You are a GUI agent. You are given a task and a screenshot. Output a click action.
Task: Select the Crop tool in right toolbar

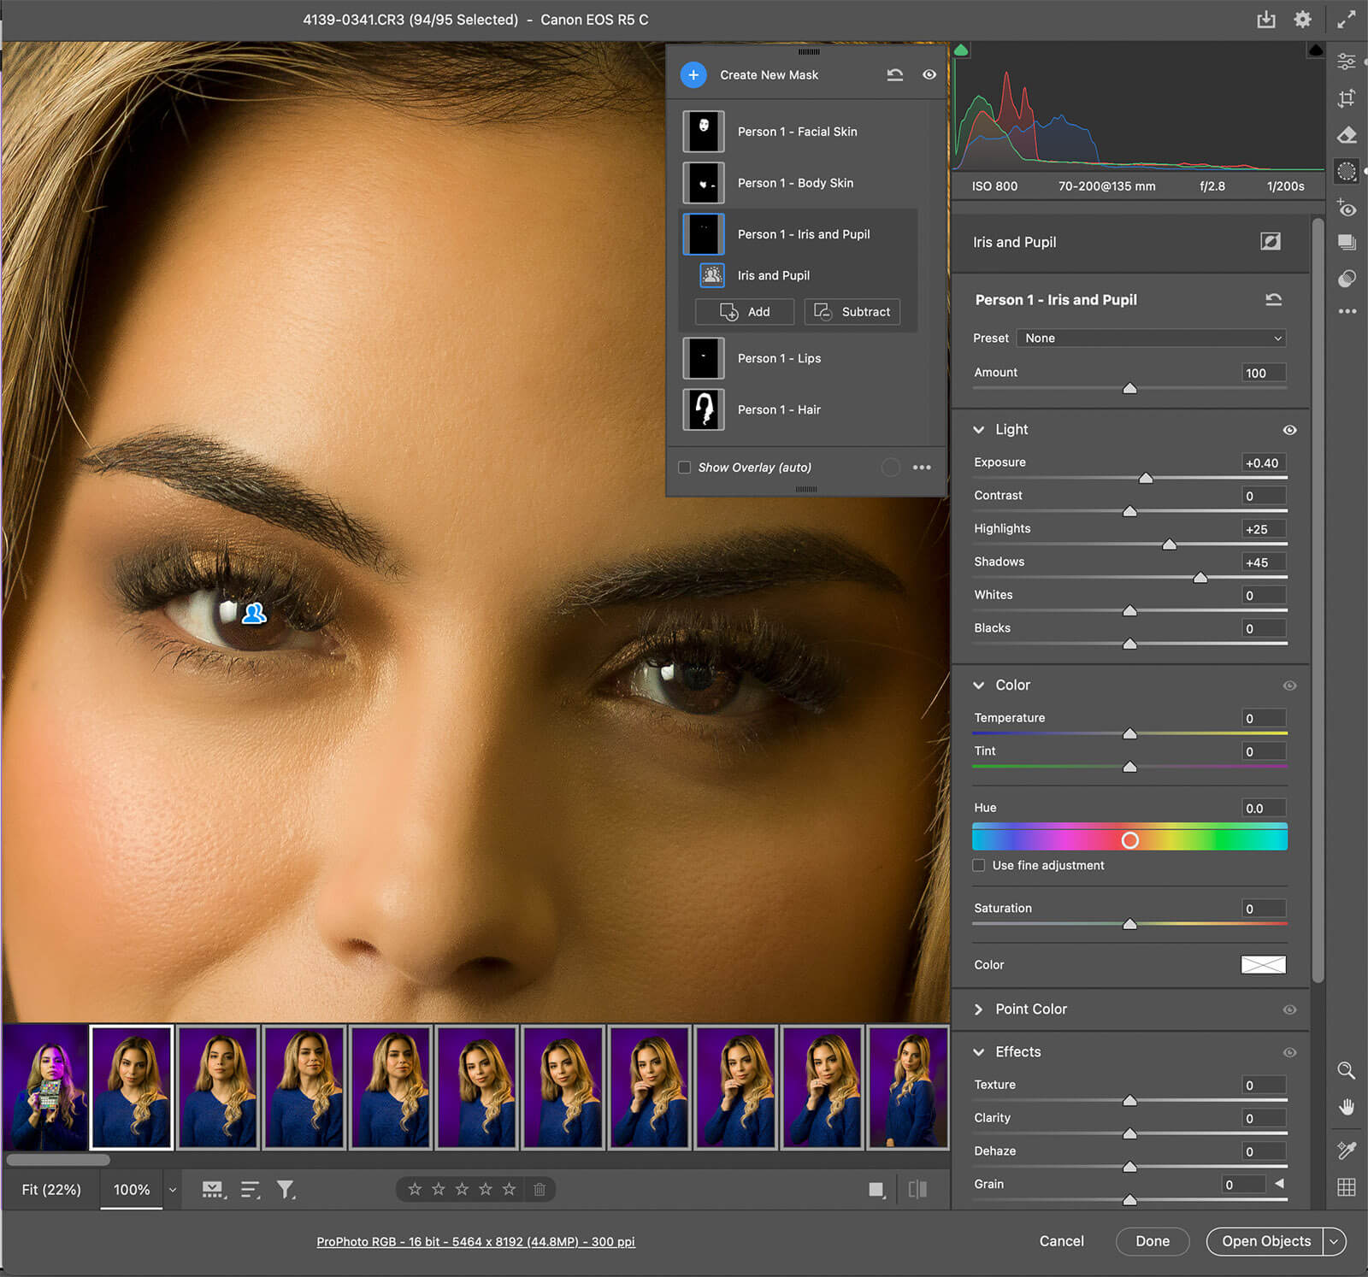(1347, 98)
